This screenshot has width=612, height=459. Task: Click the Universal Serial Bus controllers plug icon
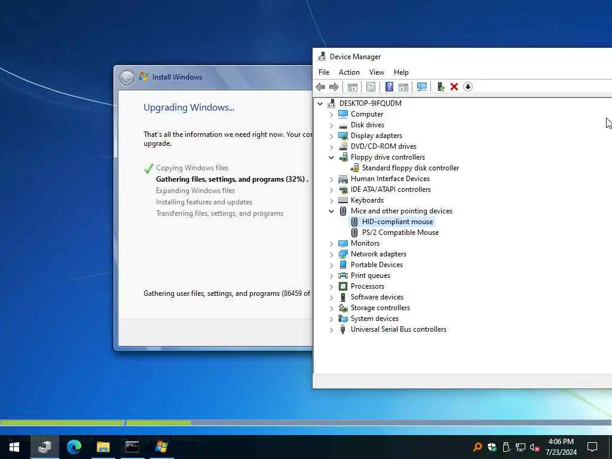click(342, 329)
